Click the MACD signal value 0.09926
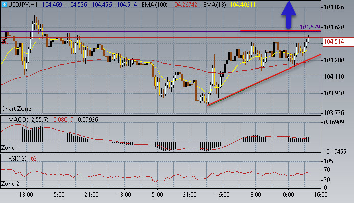Viewport: 354px width, 203px height. pos(88,120)
